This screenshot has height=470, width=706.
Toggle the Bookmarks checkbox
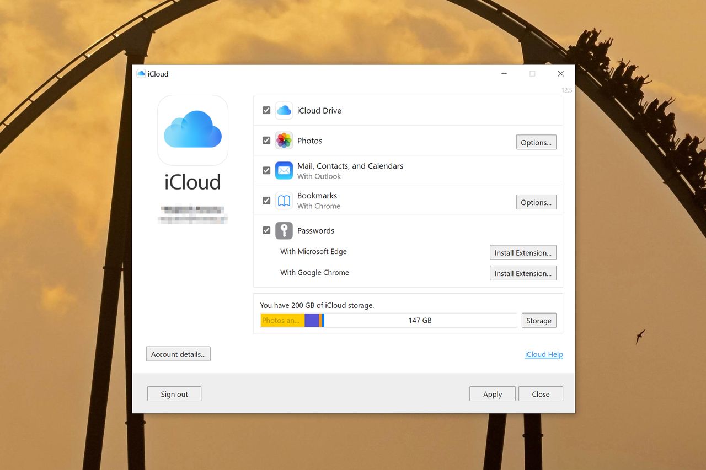266,201
